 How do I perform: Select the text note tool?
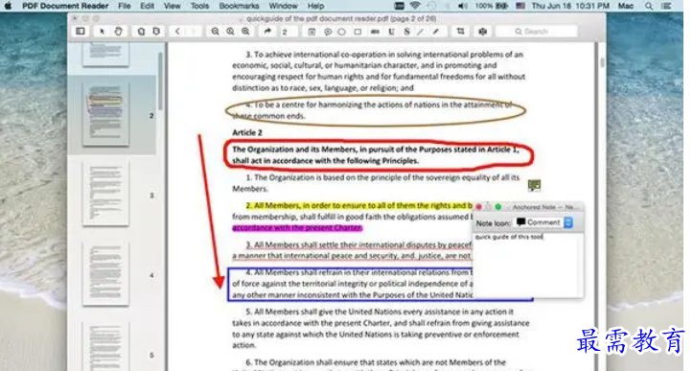coord(312,32)
